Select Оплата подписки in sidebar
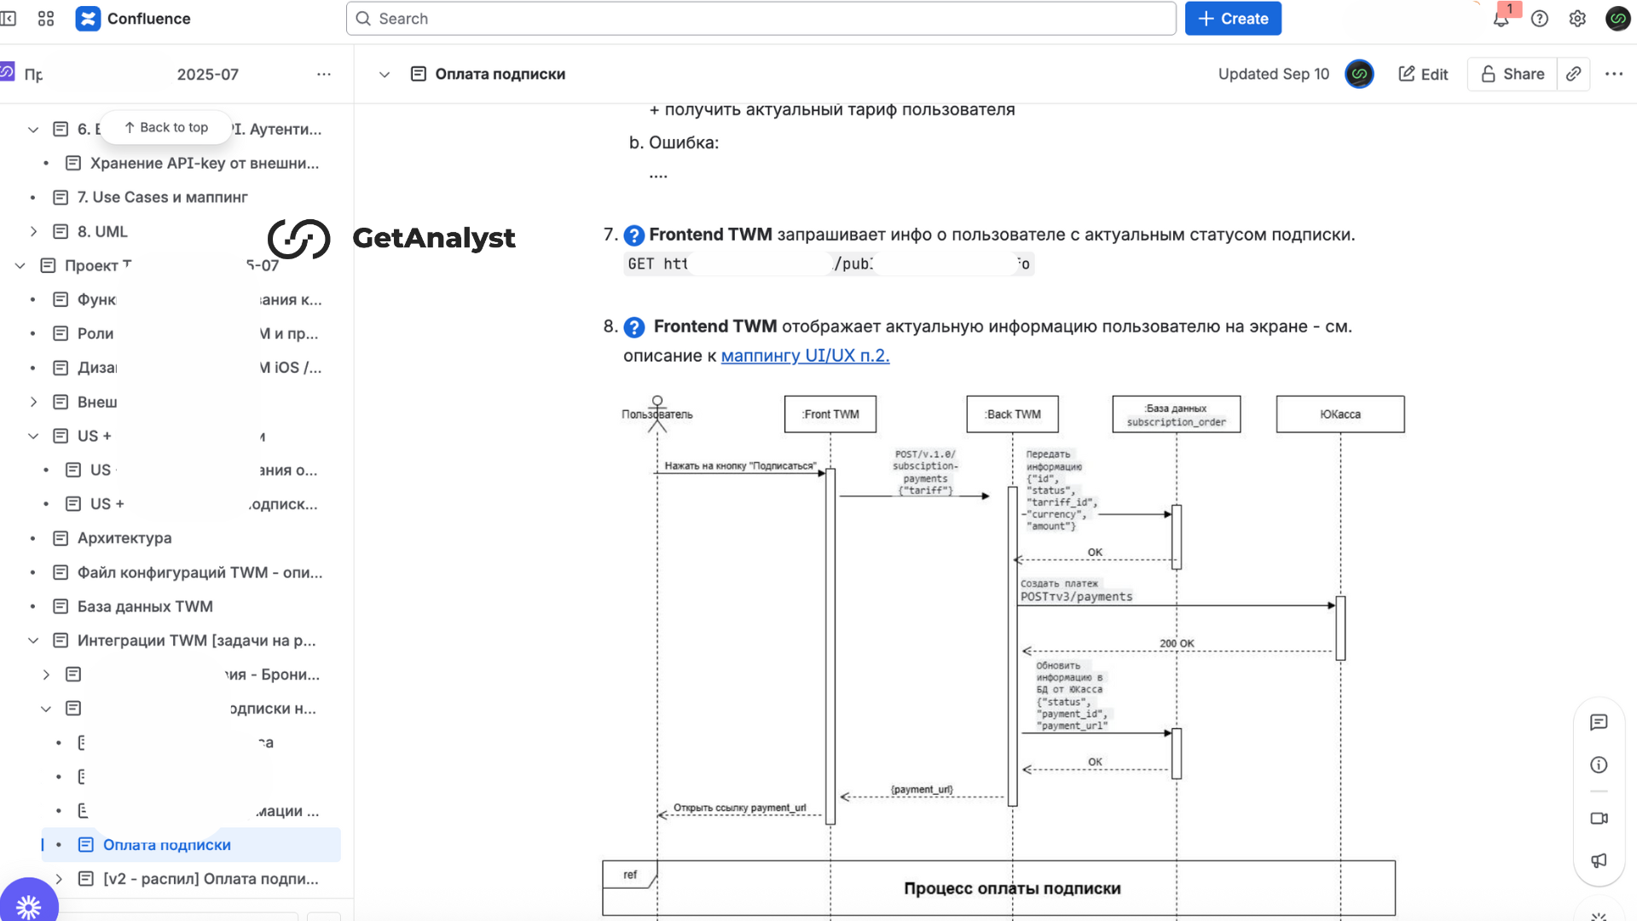This screenshot has width=1637, height=921. (191, 844)
